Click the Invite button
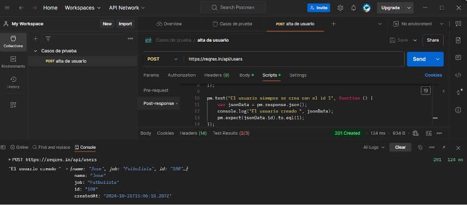This screenshot has width=467, height=205. pos(318,8)
